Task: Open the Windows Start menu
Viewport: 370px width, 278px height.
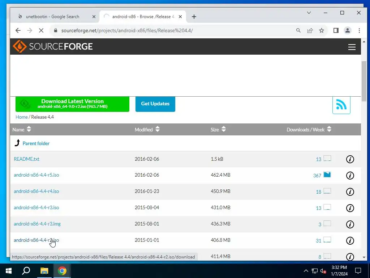Action: click(9, 271)
